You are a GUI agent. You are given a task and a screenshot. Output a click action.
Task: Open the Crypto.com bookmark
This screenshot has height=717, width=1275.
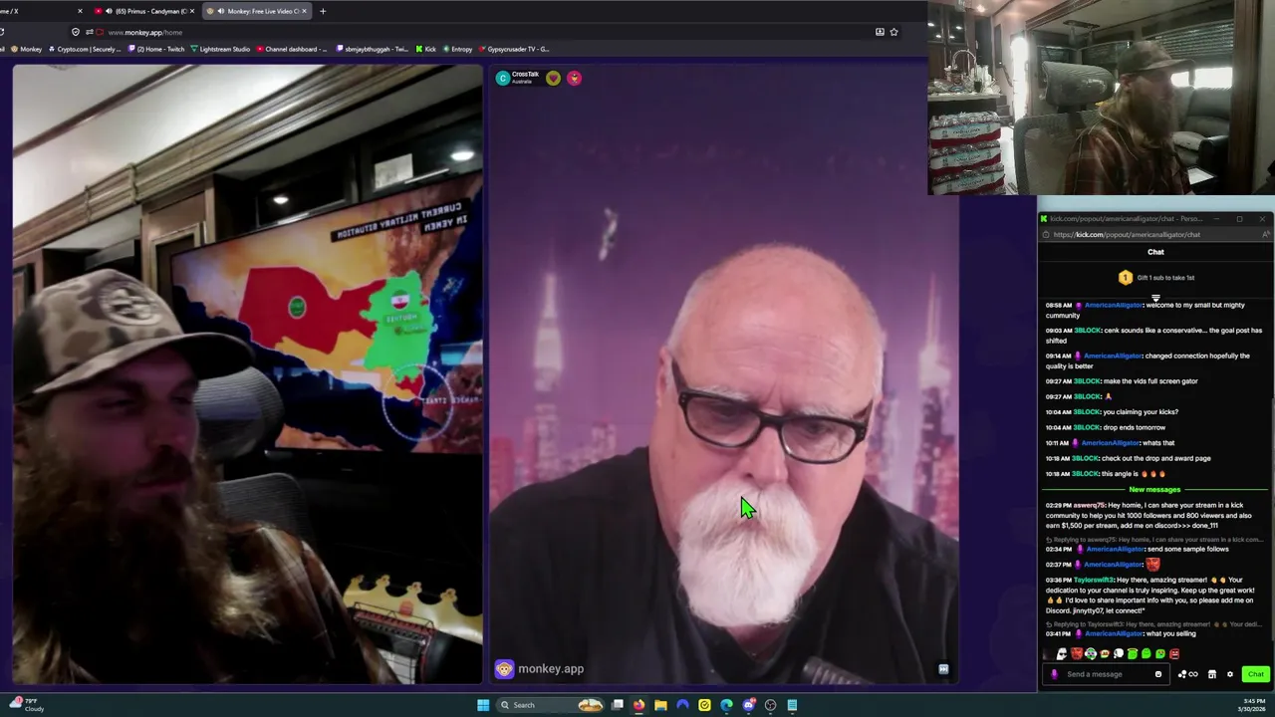click(x=84, y=49)
